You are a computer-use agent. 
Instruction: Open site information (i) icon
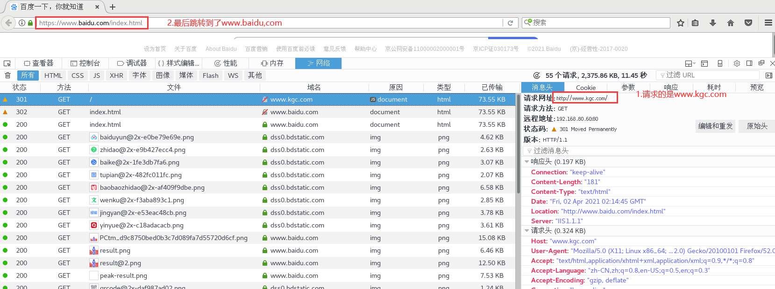[22, 23]
